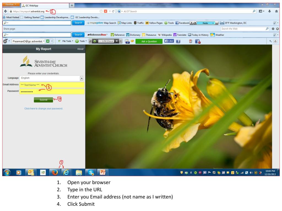
Task: Reload the page
Action: pyautogui.click(x=113, y=11)
